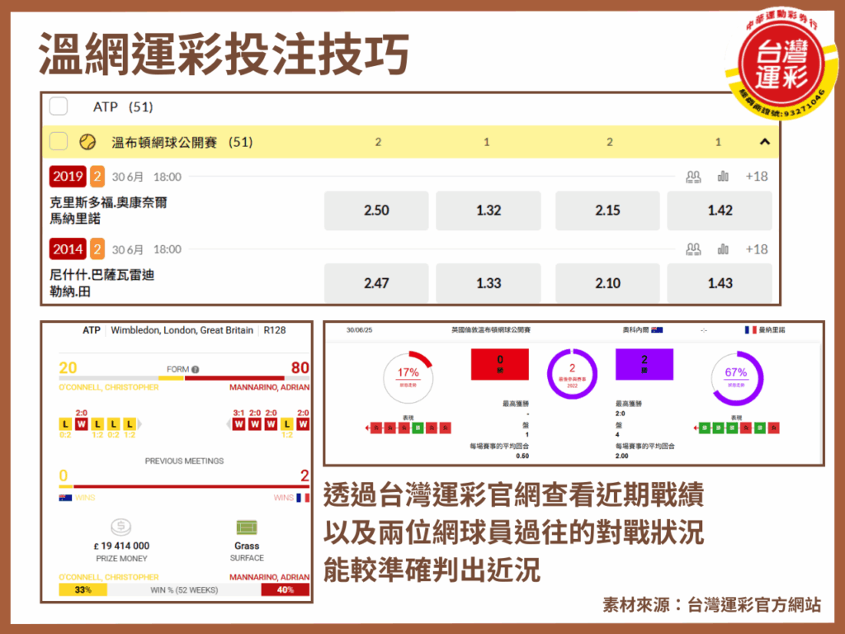Click 英國倫敦溫布頓網球公開賽 title in comparison panel
Image resolution: width=845 pixels, height=634 pixels.
491,329
